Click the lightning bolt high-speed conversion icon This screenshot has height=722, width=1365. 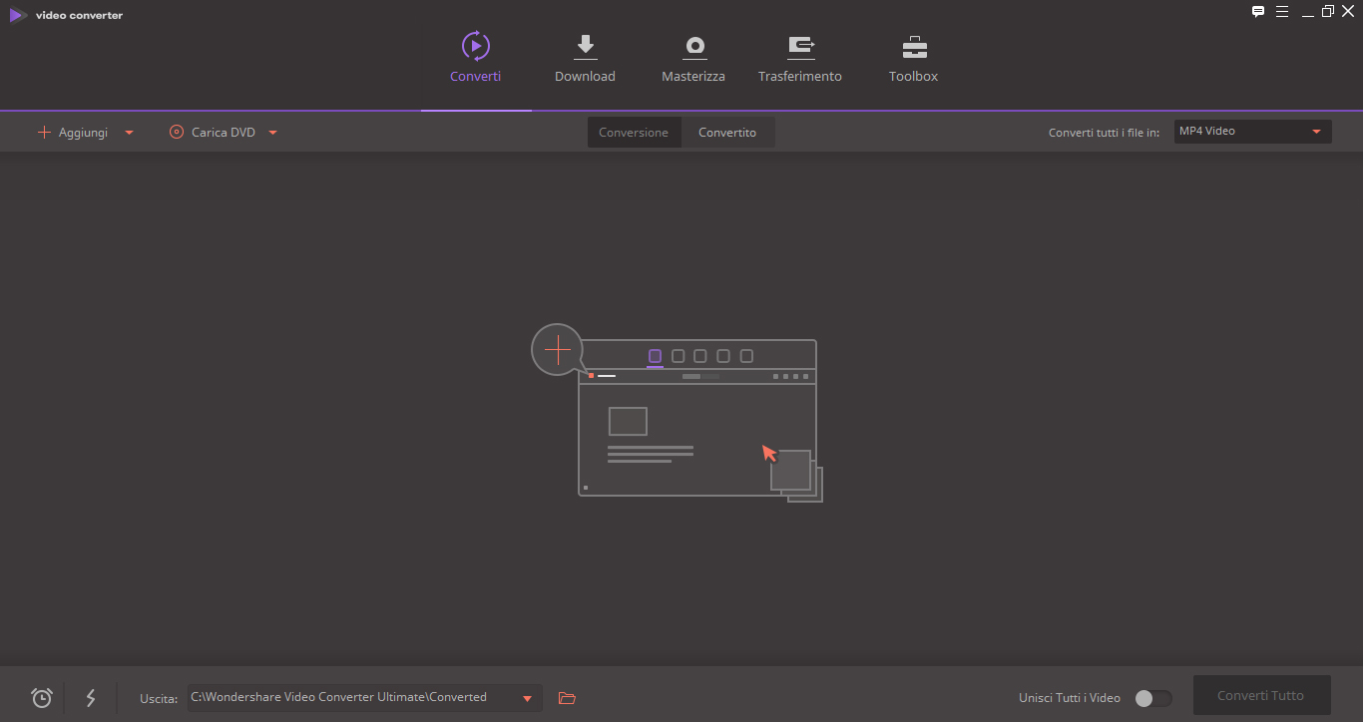point(91,698)
